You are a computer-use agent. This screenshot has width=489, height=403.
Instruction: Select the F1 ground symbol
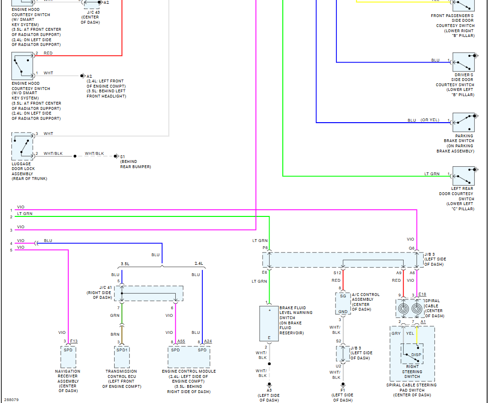(343, 385)
